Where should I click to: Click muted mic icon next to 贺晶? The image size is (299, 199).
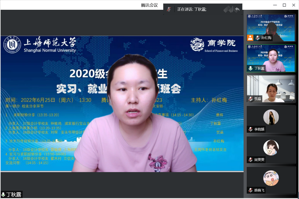tap(251, 99)
